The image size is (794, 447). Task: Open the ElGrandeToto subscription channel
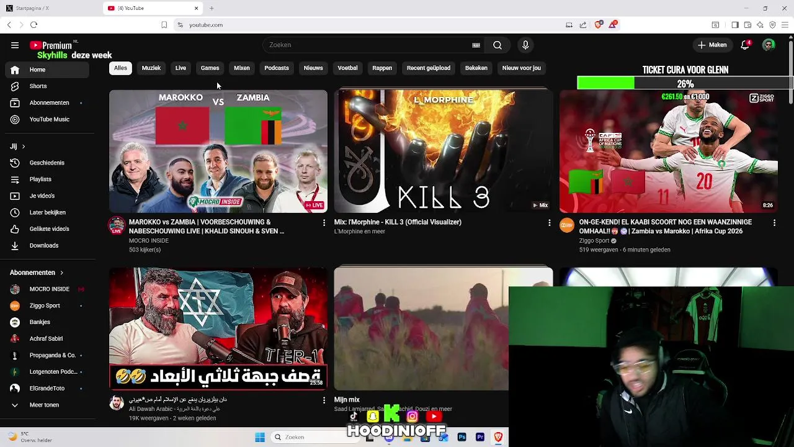(48, 389)
